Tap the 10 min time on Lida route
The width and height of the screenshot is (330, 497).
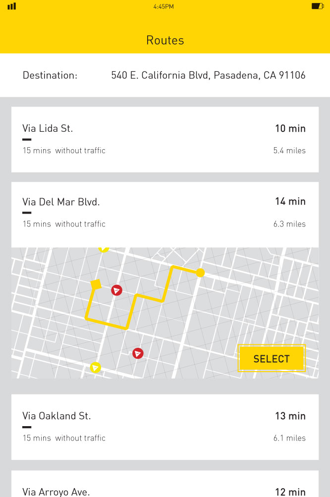(x=290, y=129)
